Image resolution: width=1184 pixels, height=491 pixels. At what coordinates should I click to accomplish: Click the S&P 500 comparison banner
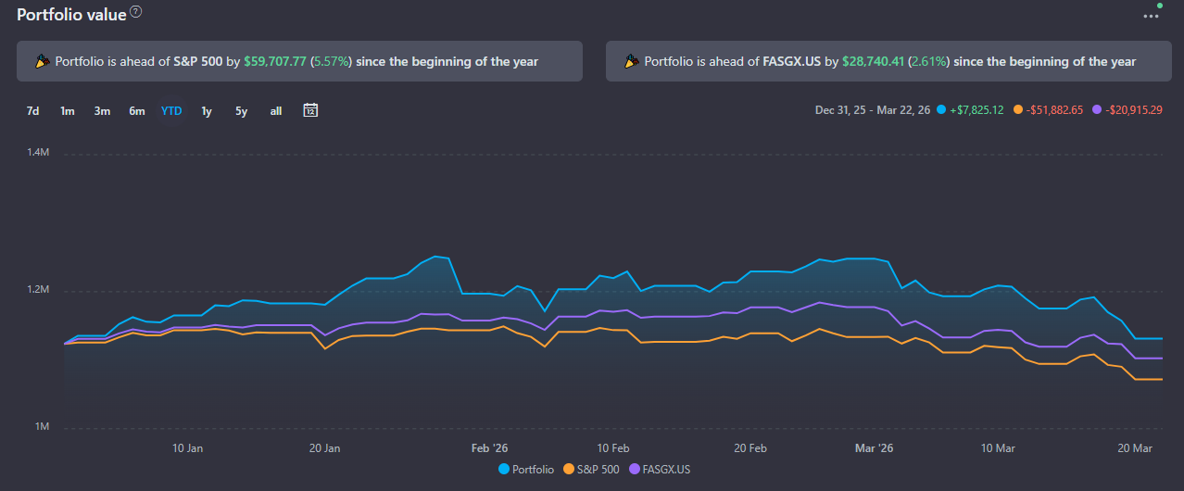299,61
